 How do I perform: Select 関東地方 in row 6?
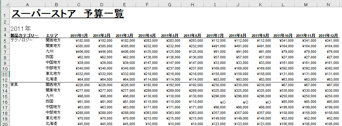pos(53,46)
